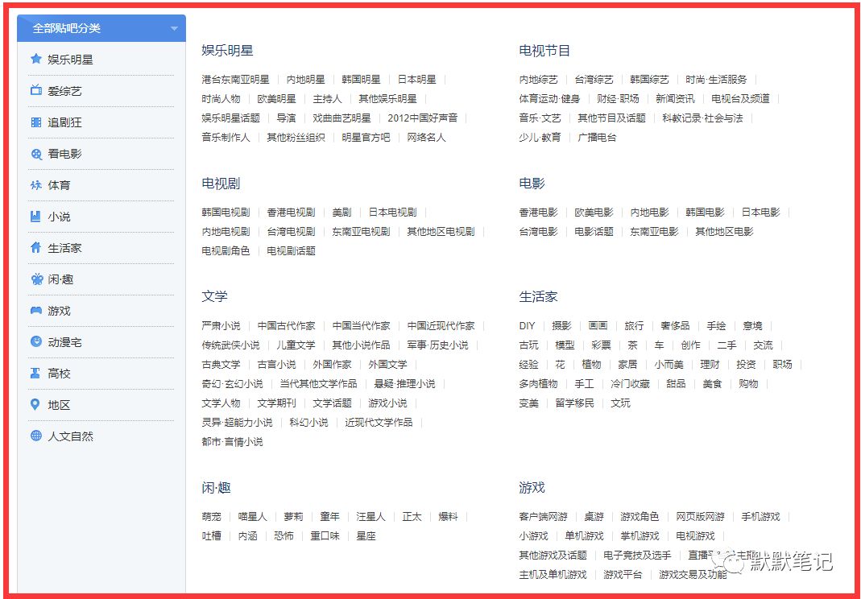Click the film reel icon beside 看电影

tap(36, 154)
